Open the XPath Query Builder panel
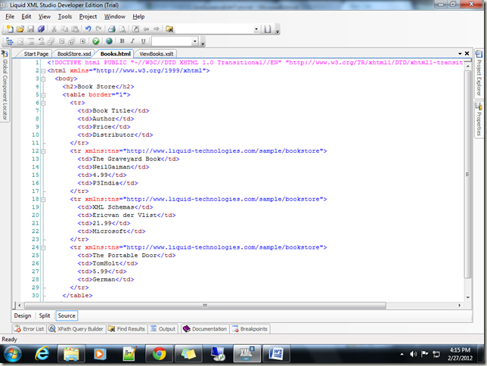The height and width of the screenshot is (366, 487). pos(76,329)
